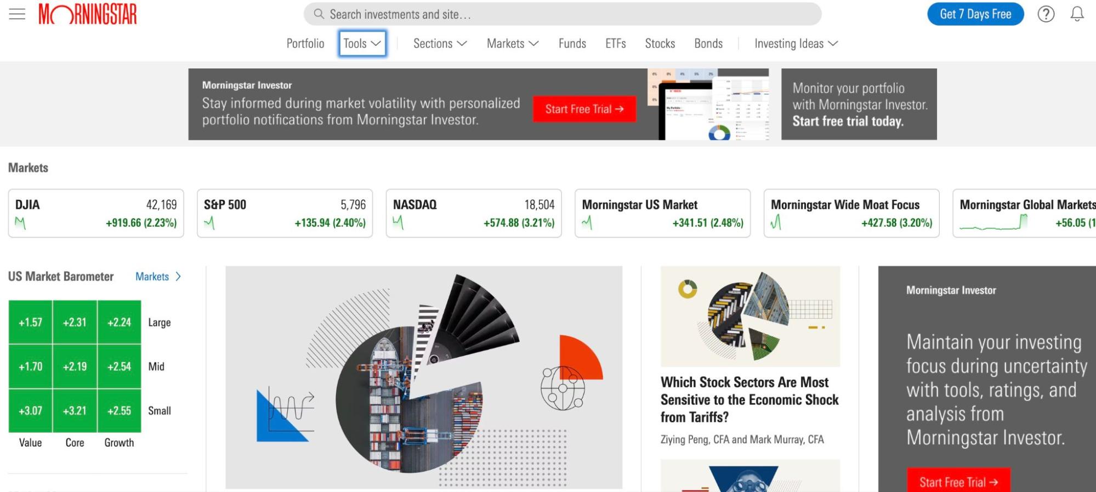This screenshot has height=492, width=1096.
Task: Click the arrow next to Markets link
Action: (x=178, y=277)
